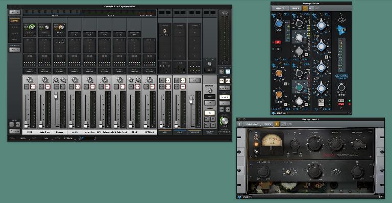The image size is (392, 203).
Task: Click the first channel inserts slot panel
Action: [30, 46]
